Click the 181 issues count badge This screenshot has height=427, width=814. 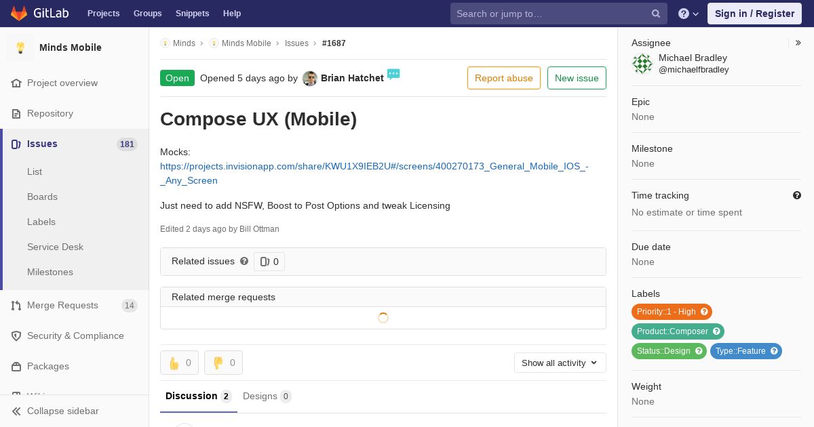(127, 144)
